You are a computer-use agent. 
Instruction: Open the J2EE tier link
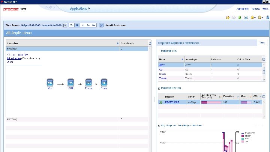162,65
